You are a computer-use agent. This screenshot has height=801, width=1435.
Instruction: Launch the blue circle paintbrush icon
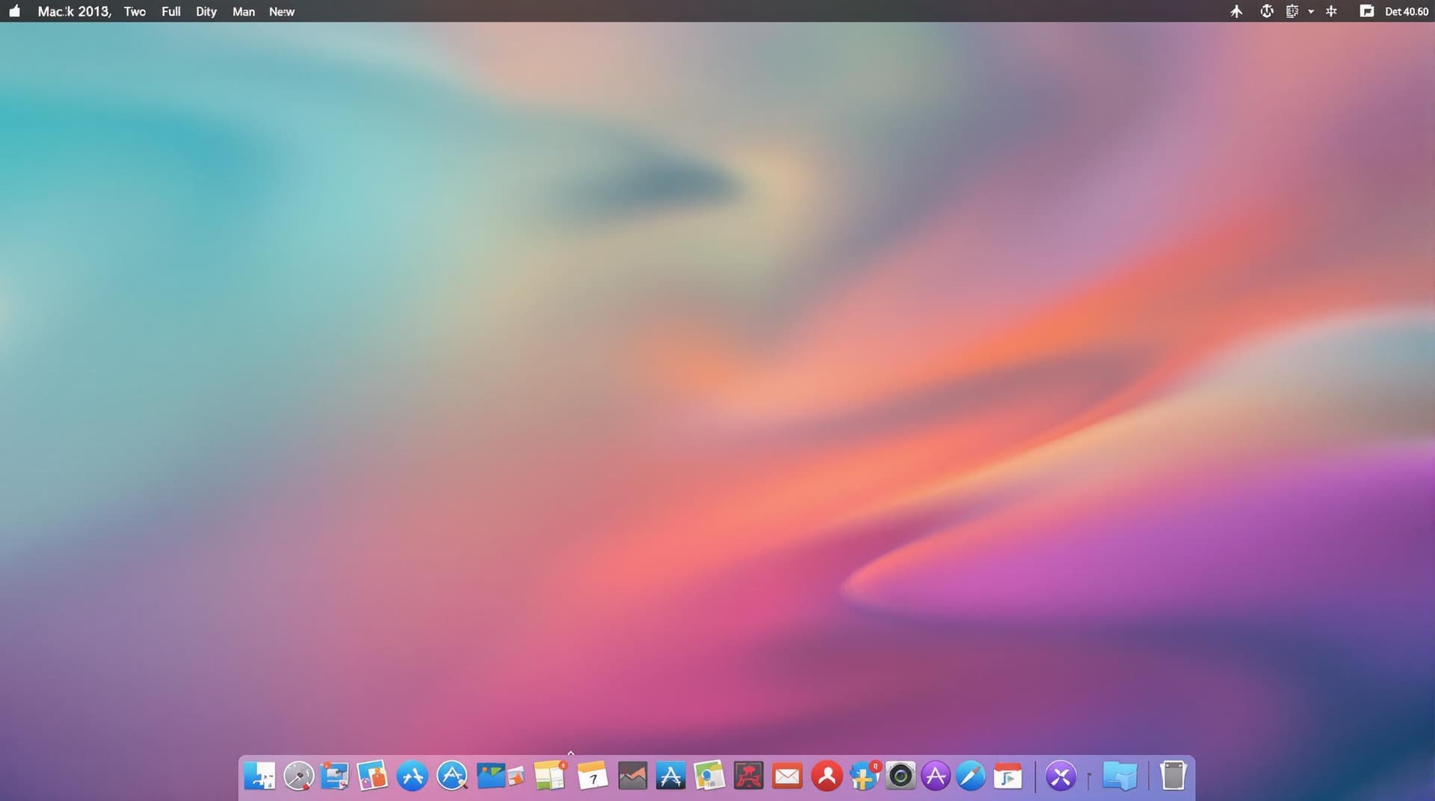pyautogui.click(x=971, y=776)
